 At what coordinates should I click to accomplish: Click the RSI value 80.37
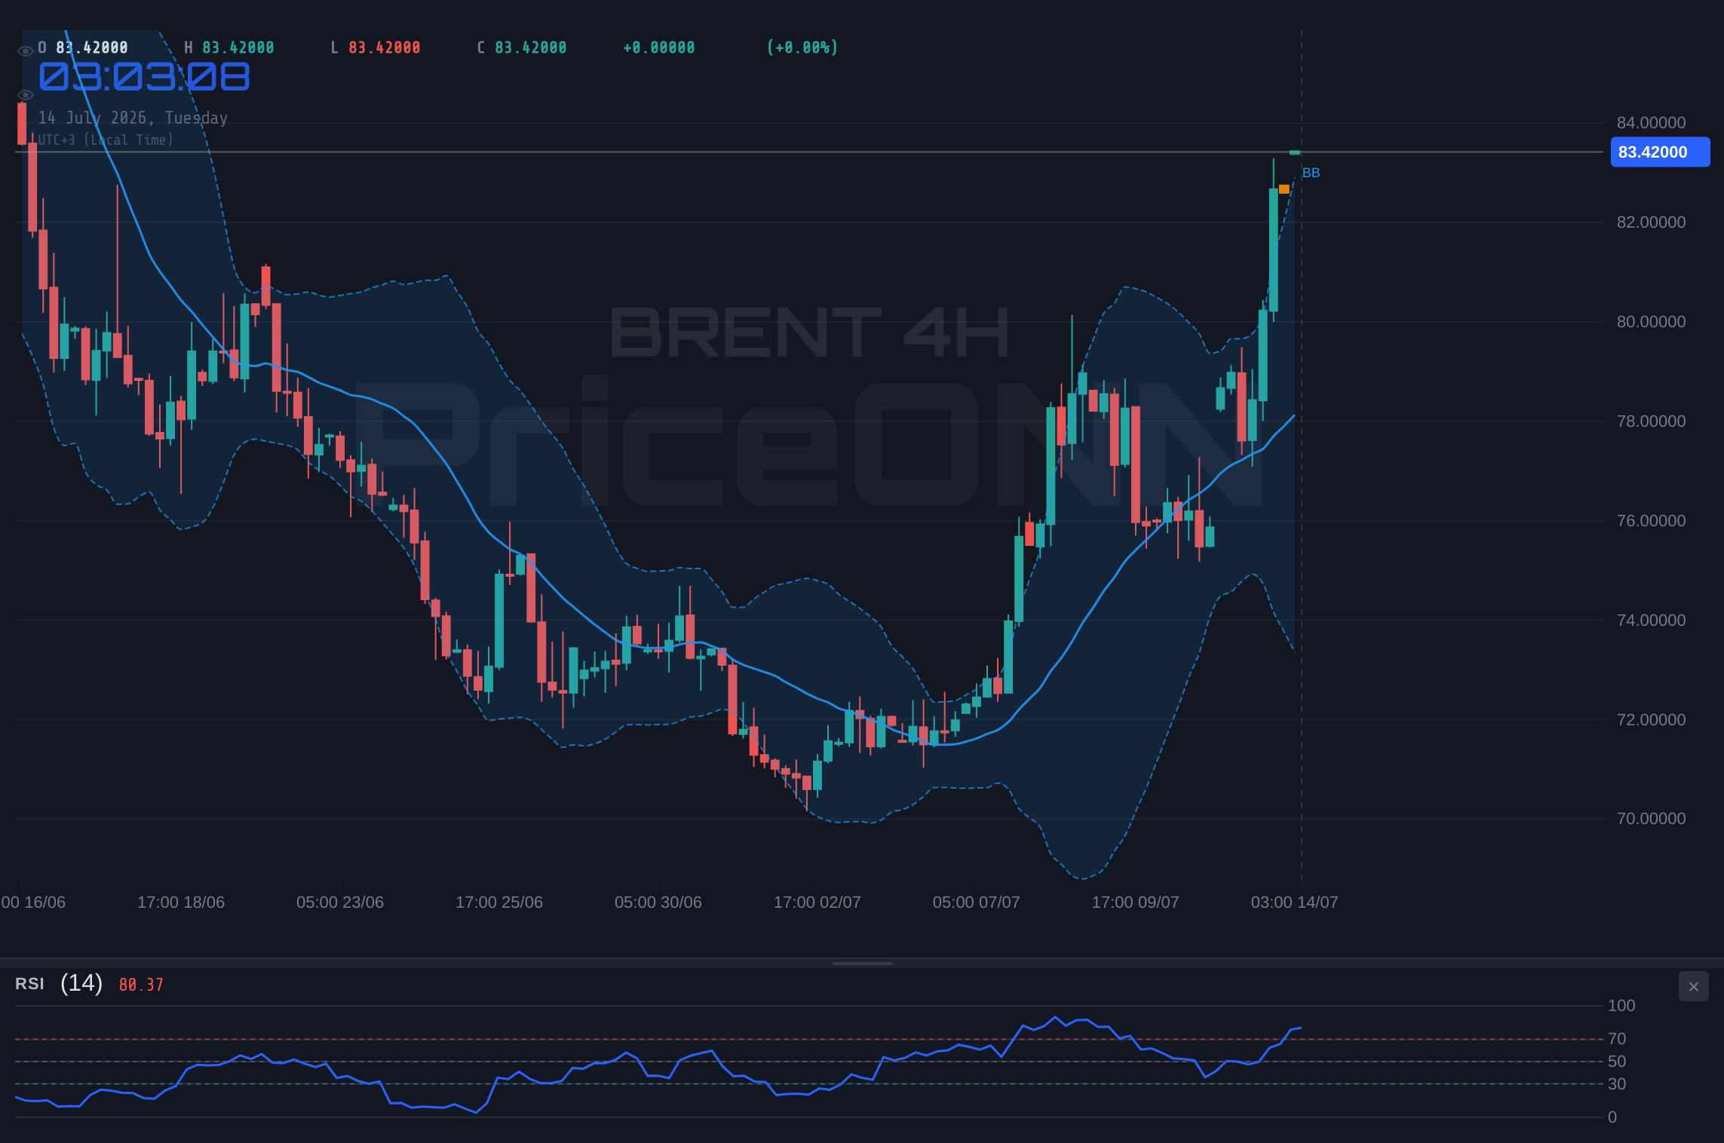pos(141,985)
